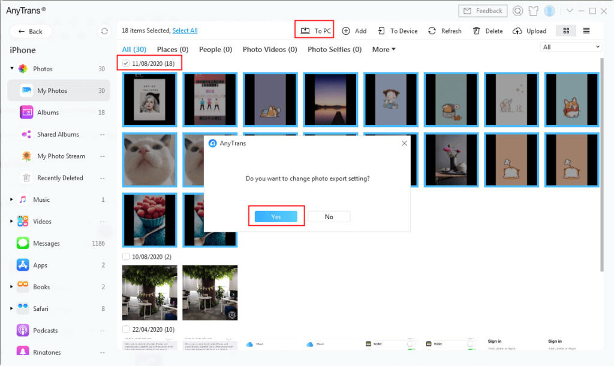Click the Select All link
Screen dimensions: 614x366
(185, 31)
